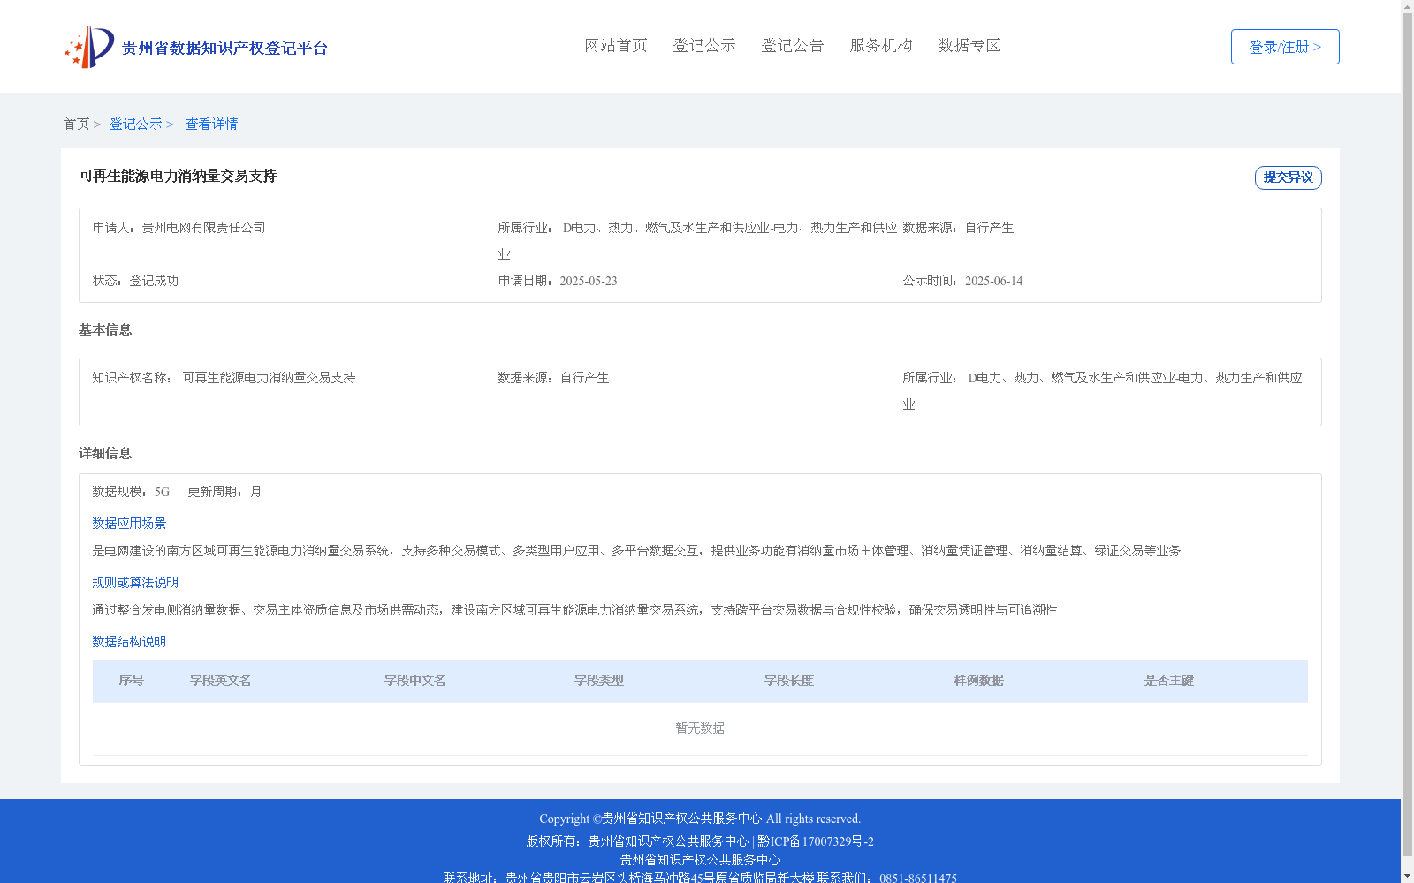Open 贵州省数据知识产权登记平台 title link
Image resolution: width=1414 pixels, height=883 pixels.
click(224, 48)
